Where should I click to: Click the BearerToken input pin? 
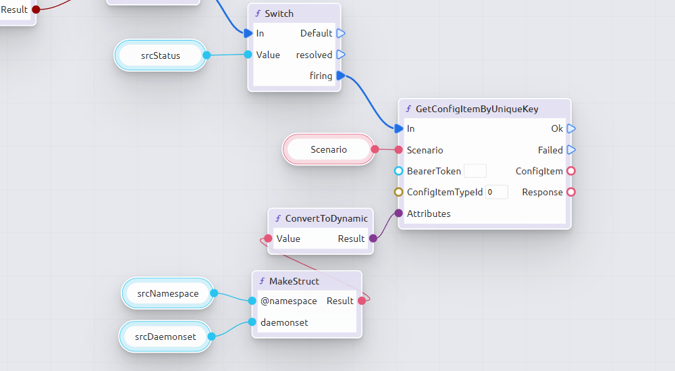point(398,171)
